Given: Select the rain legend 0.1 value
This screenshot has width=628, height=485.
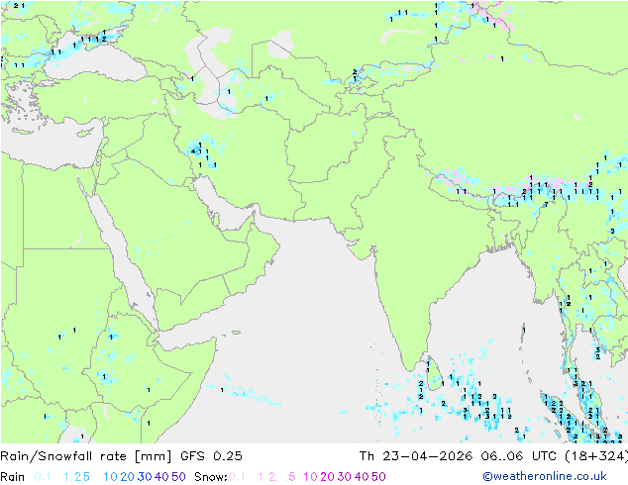Looking at the screenshot, I should [43, 477].
